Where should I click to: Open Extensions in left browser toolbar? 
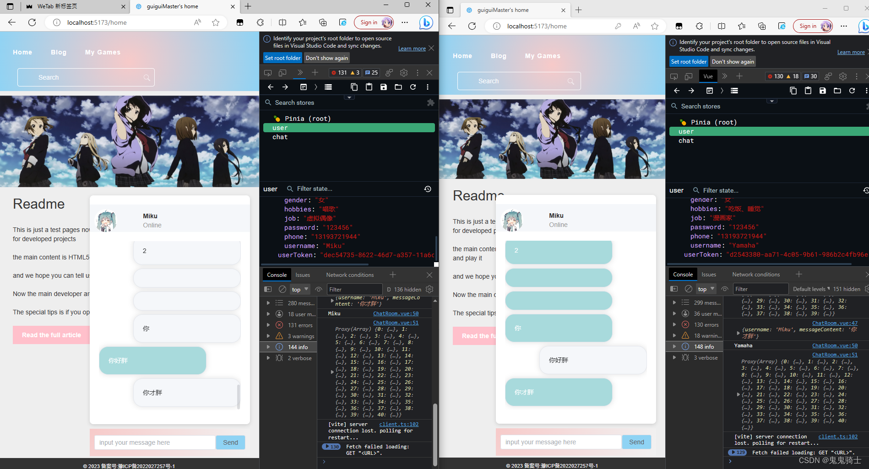pyautogui.click(x=260, y=22)
